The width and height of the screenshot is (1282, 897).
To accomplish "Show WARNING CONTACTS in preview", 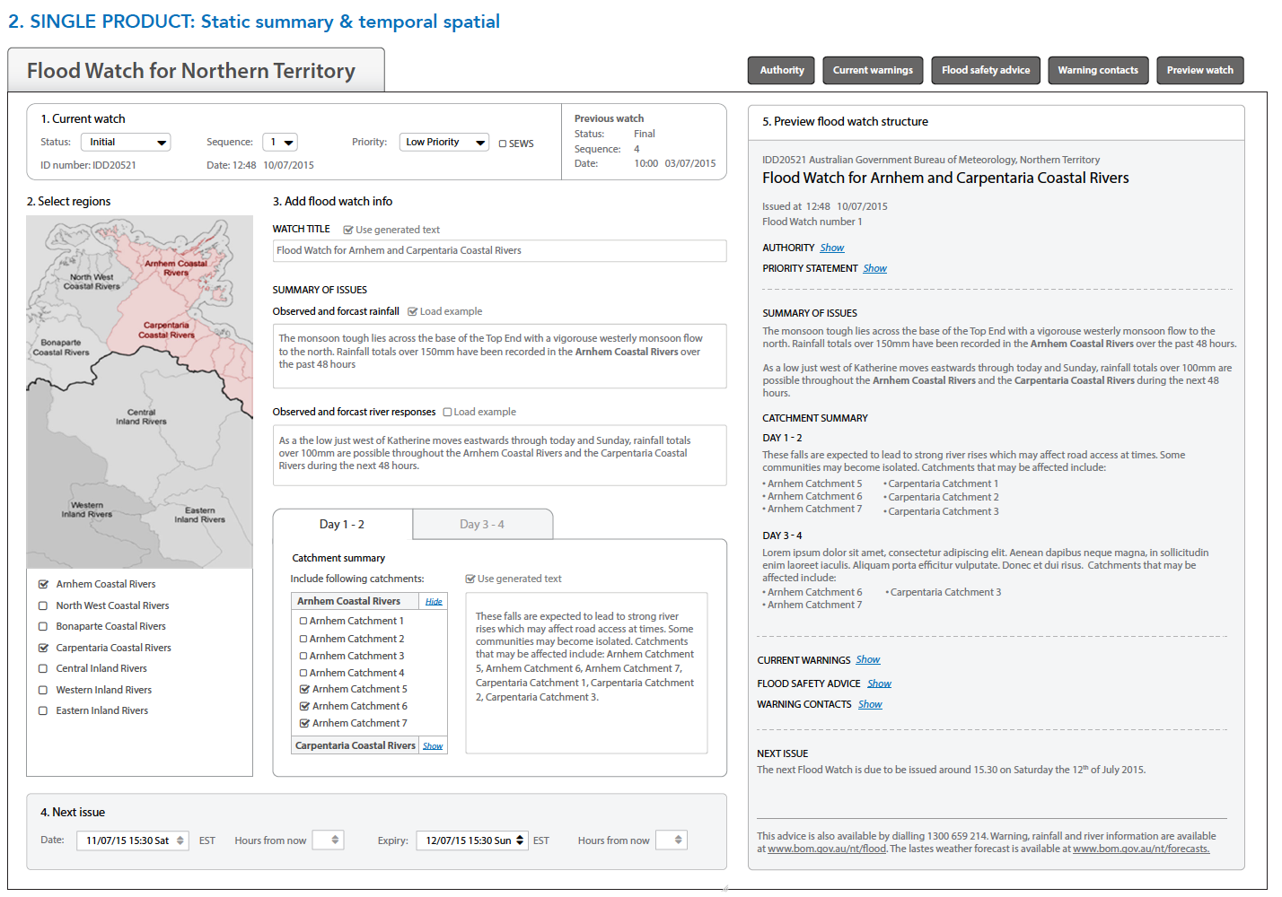I will pyautogui.click(x=870, y=704).
